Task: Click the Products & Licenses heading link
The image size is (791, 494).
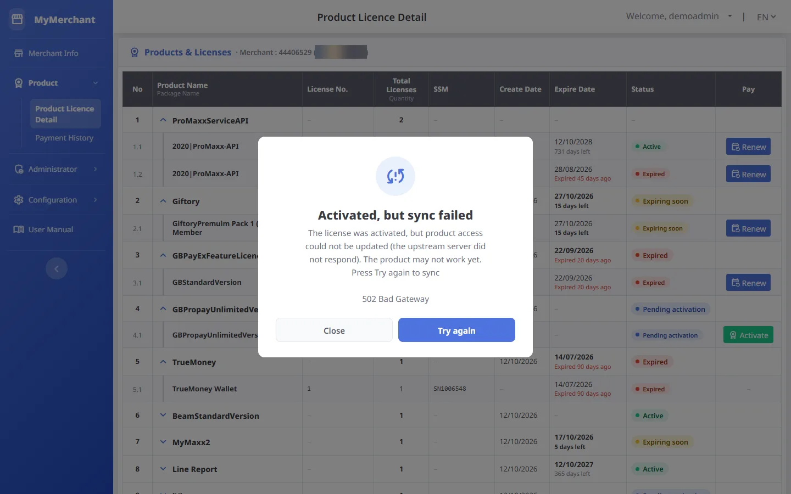Action: [x=188, y=53]
